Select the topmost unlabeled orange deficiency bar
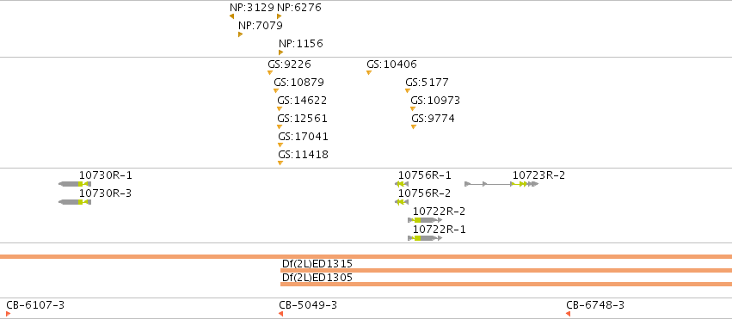The image size is (732, 319). pos(366,256)
